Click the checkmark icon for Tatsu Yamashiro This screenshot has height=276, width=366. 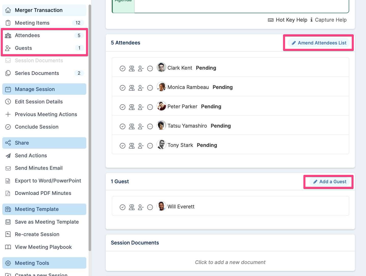[123, 126]
